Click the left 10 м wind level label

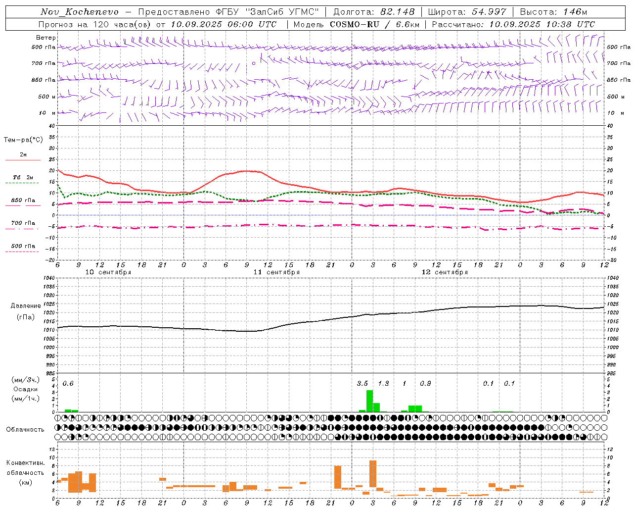pyautogui.click(x=48, y=113)
